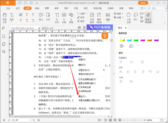Click the lightbulb tips icon
Image resolution: width=168 pixels, height=123 pixels.
coord(105,36)
